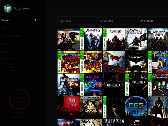Select the dark Xbox 360 tile beside DC Universe
The height and width of the screenshot is (126, 168).
click(114, 107)
